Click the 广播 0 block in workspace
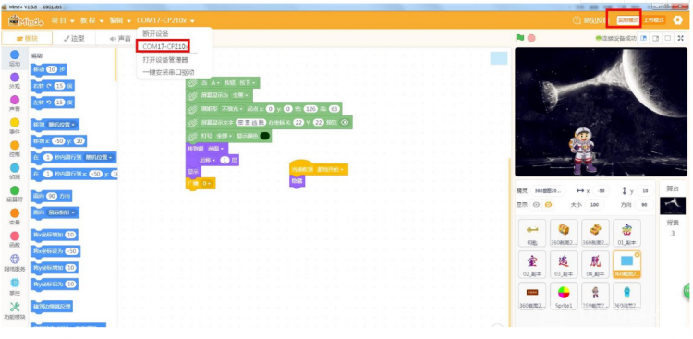The image size is (693, 339). (x=201, y=183)
